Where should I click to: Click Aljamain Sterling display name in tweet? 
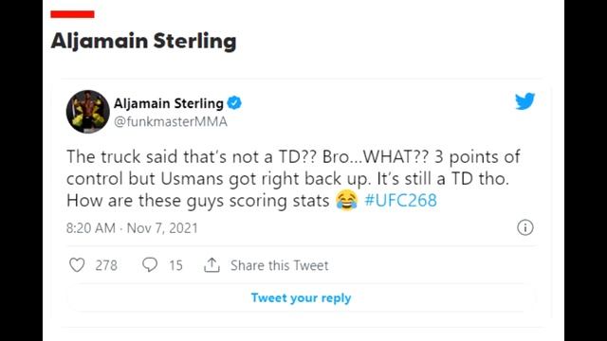[x=169, y=103]
